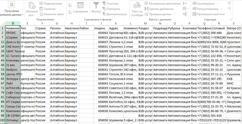The height and width of the screenshot is (124, 242).
Task: Open connection Свойства
Action: (47, 9)
